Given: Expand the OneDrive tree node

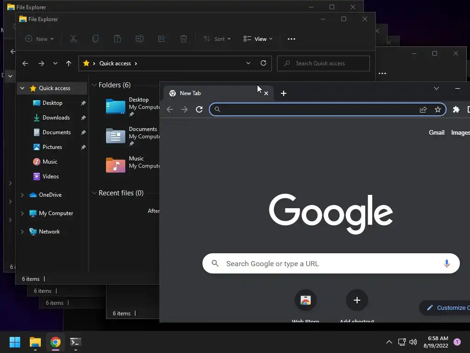Looking at the screenshot, I should pyautogui.click(x=22, y=195).
